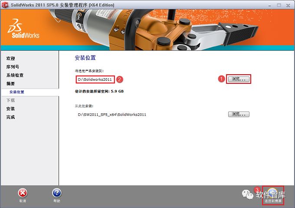Go to the 安装 step in sidebar

pyautogui.click(x=10, y=109)
